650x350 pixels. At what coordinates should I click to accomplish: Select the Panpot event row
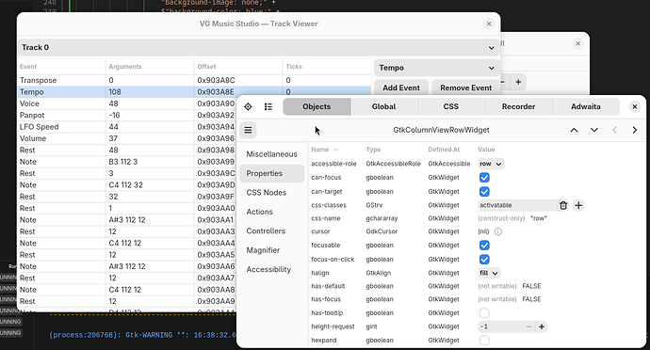point(127,115)
